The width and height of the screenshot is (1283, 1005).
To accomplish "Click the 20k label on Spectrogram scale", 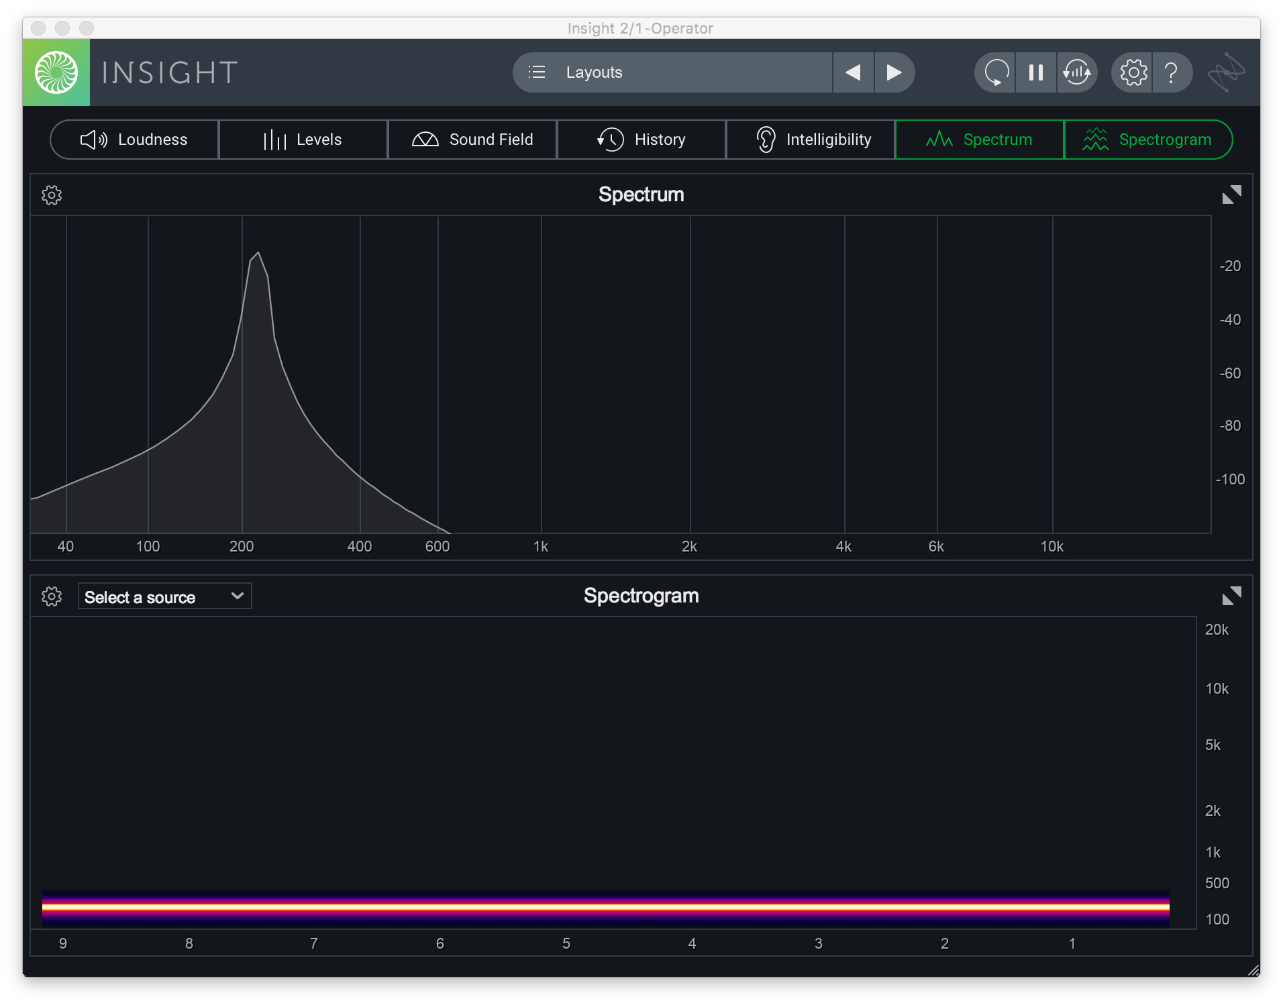I will (x=1217, y=629).
